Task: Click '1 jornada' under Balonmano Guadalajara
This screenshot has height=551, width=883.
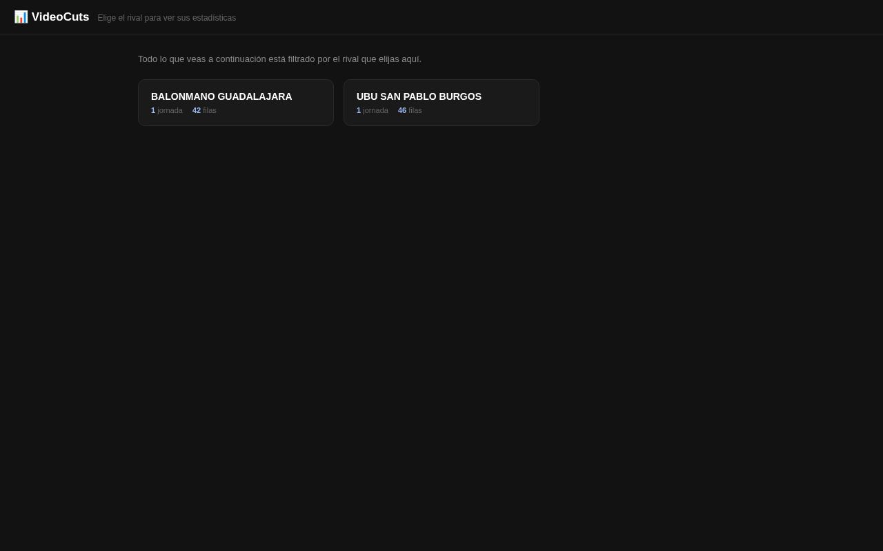Action: [167, 110]
